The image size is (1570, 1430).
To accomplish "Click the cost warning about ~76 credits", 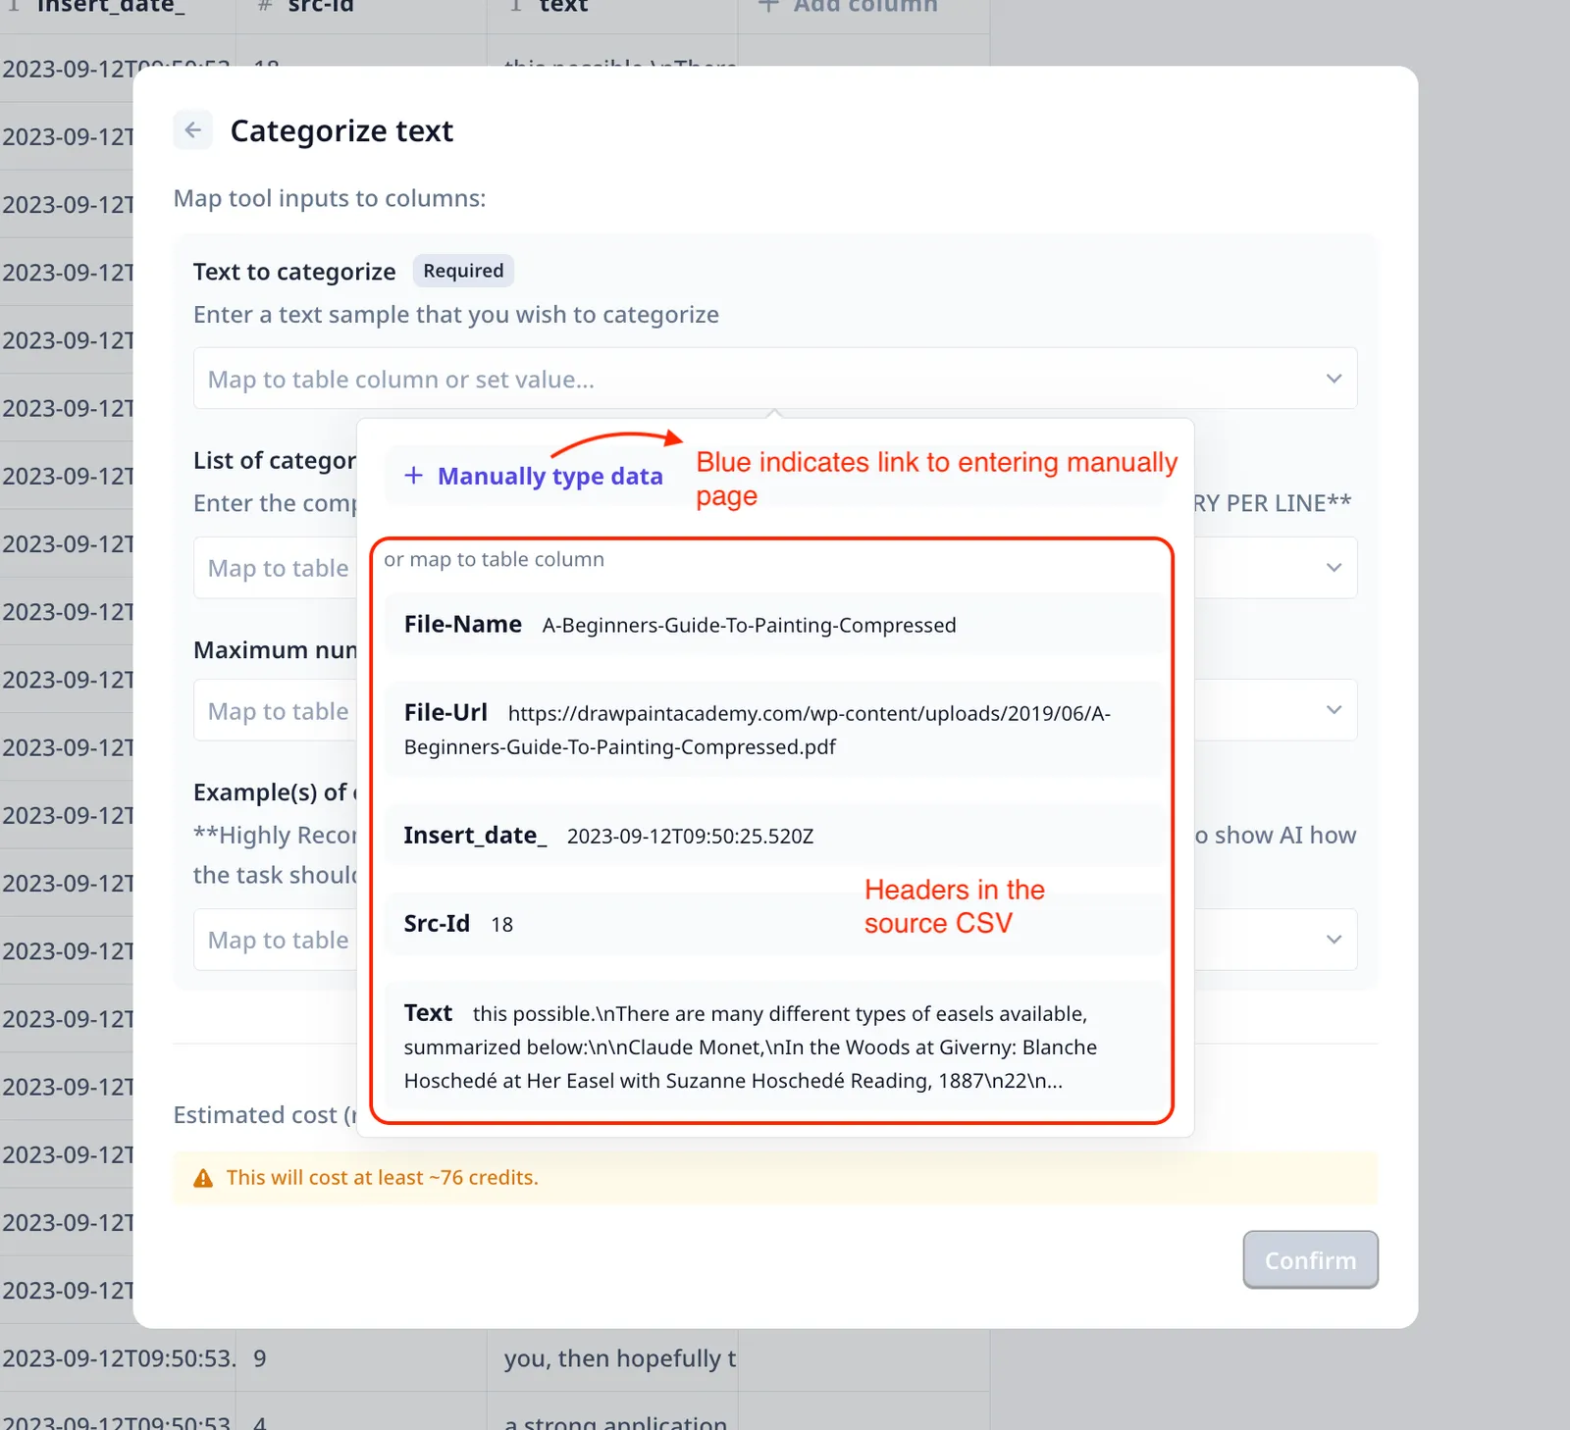I will [775, 1178].
